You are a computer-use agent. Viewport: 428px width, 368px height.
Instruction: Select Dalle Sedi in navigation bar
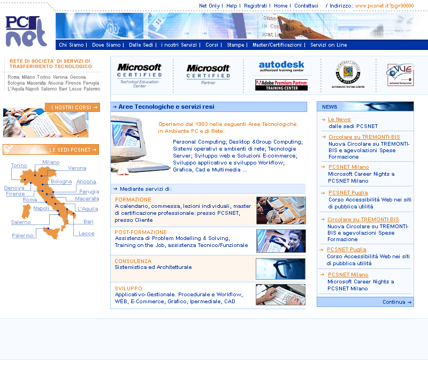tap(141, 45)
